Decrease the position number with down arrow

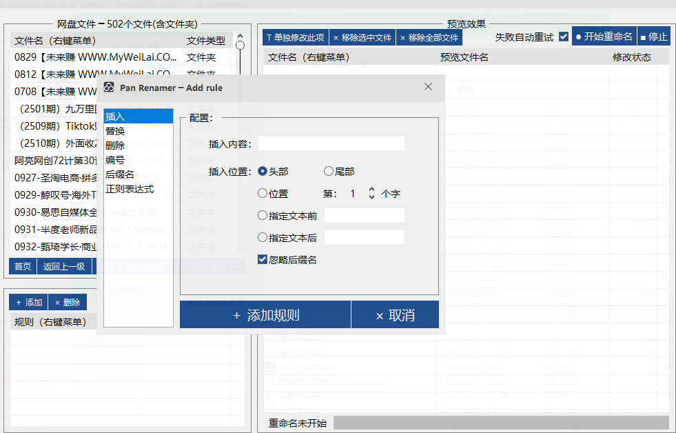pyautogui.click(x=372, y=198)
